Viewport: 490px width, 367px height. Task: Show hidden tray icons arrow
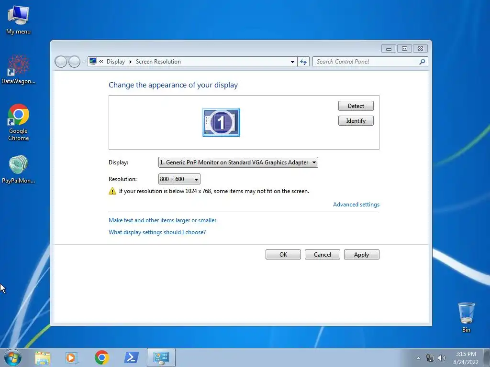(418, 358)
